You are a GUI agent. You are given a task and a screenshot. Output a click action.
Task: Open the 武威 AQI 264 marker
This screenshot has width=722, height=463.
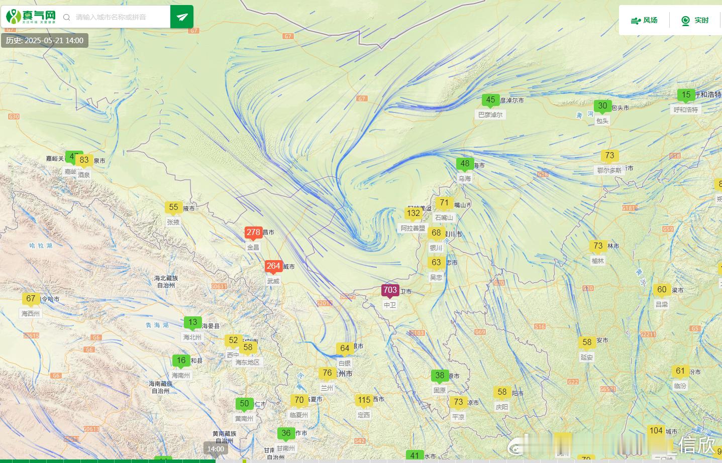click(x=273, y=266)
